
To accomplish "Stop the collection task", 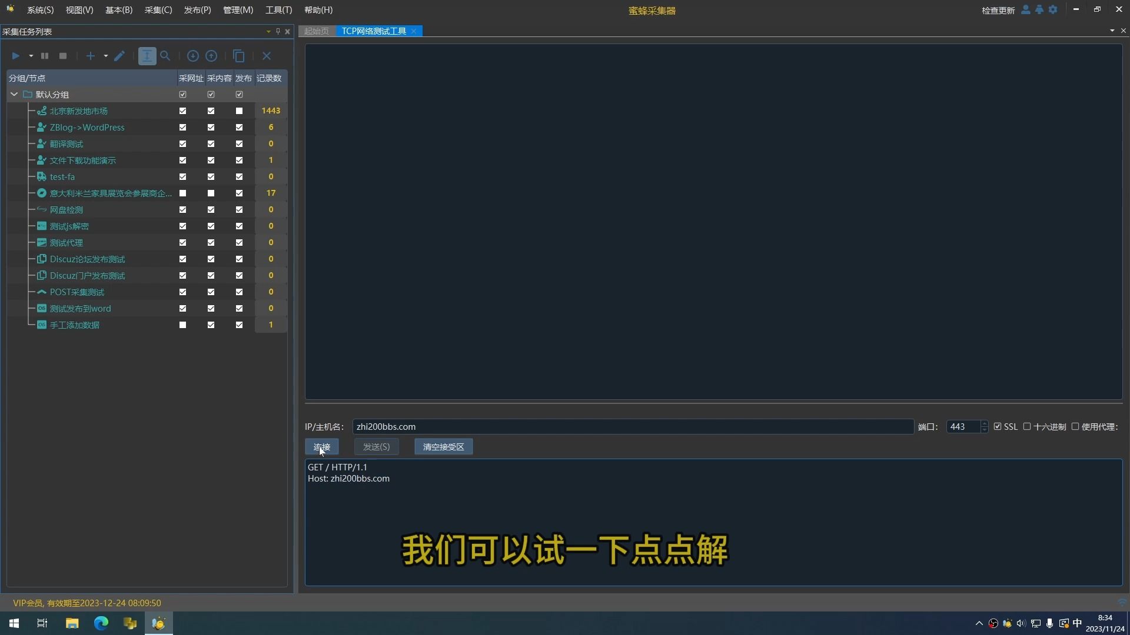I will tap(62, 56).
